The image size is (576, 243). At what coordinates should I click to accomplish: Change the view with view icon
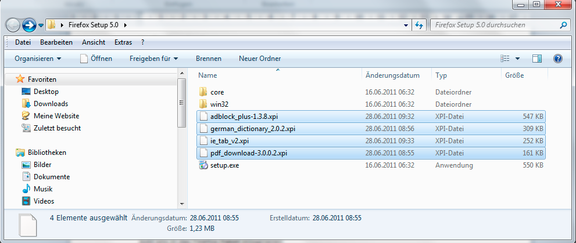pos(505,59)
